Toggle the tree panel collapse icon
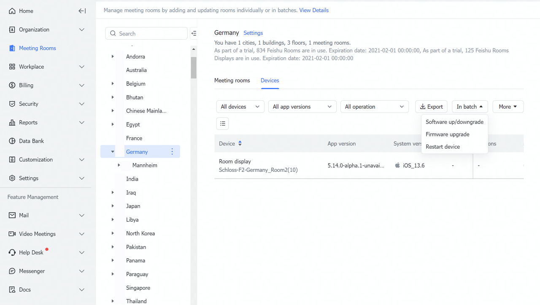Image resolution: width=540 pixels, height=305 pixels. pos(194,33)
